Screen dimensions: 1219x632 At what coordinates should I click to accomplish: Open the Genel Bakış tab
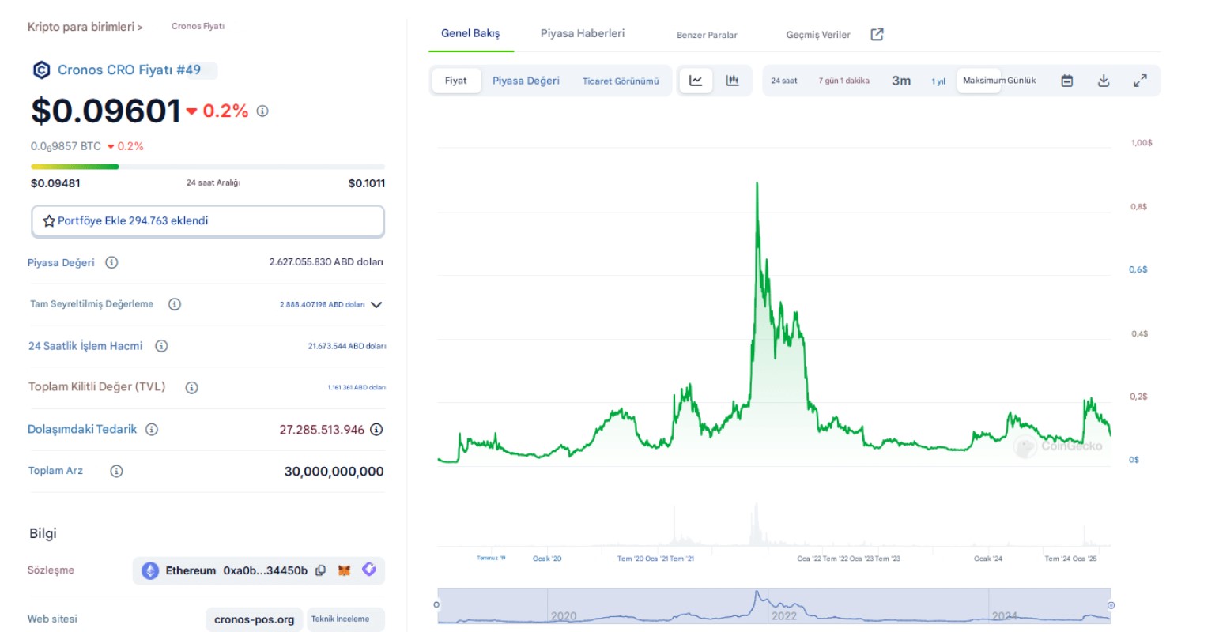click(470, 33)
